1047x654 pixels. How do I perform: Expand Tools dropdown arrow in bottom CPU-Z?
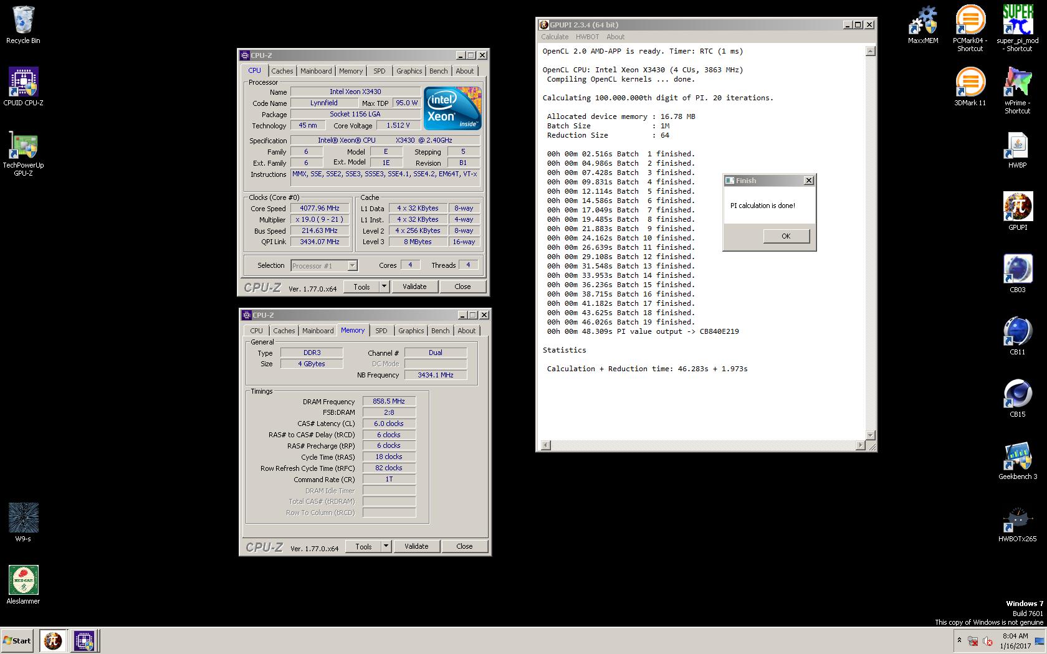[x=386, y=546]
